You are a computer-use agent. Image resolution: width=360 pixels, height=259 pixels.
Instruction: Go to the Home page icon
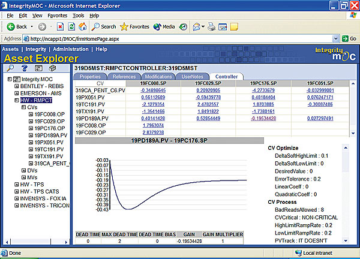click(x=83, y=27)
